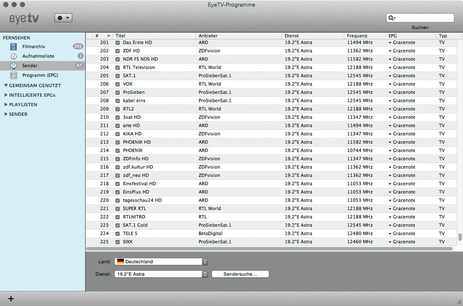Click the Suchen search input field
463x306 pixels.
click(x=420, y=18)
